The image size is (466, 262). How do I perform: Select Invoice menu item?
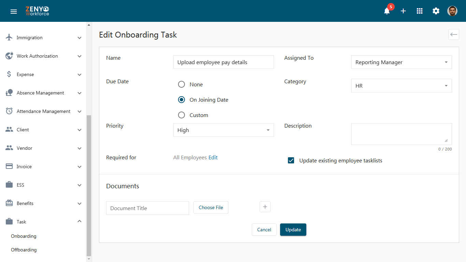click(24, 166)
